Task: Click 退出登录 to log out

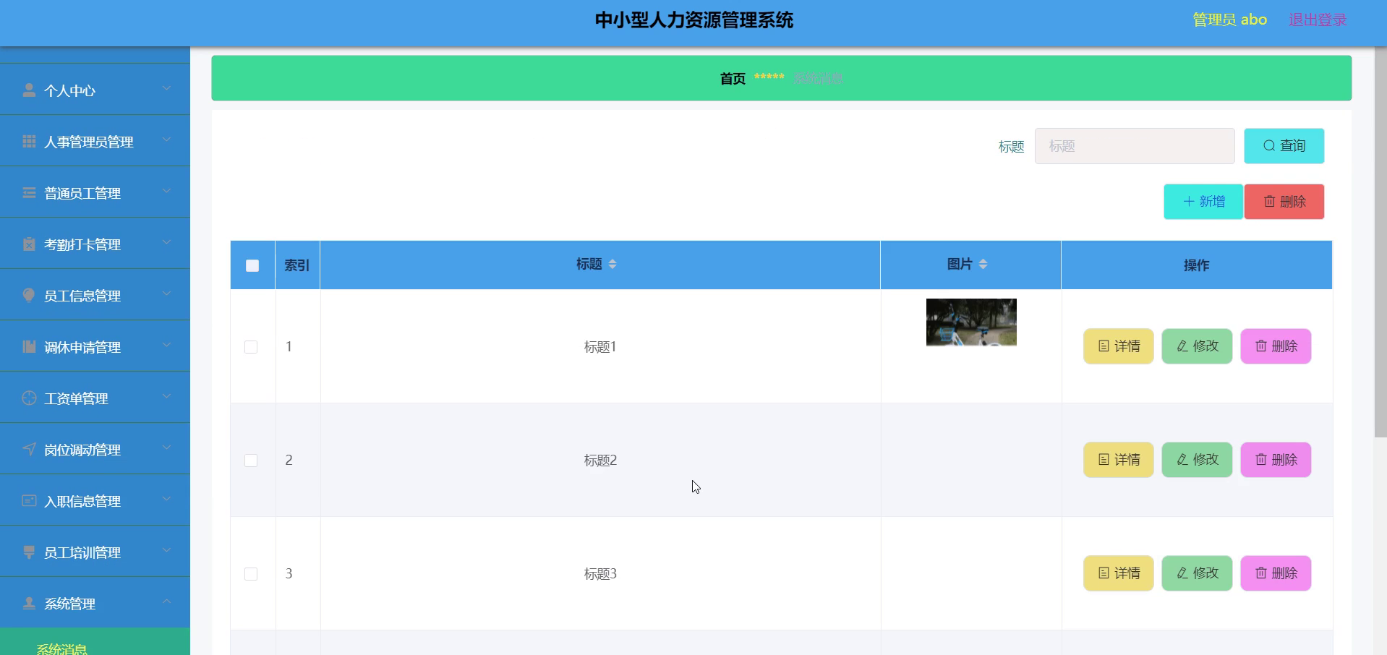Action: 1318,20
